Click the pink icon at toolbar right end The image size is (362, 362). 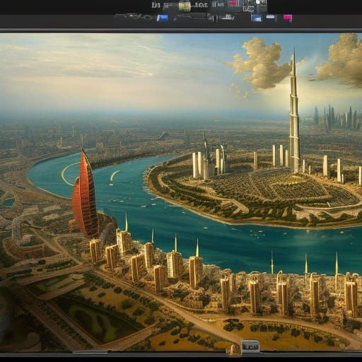288,18
